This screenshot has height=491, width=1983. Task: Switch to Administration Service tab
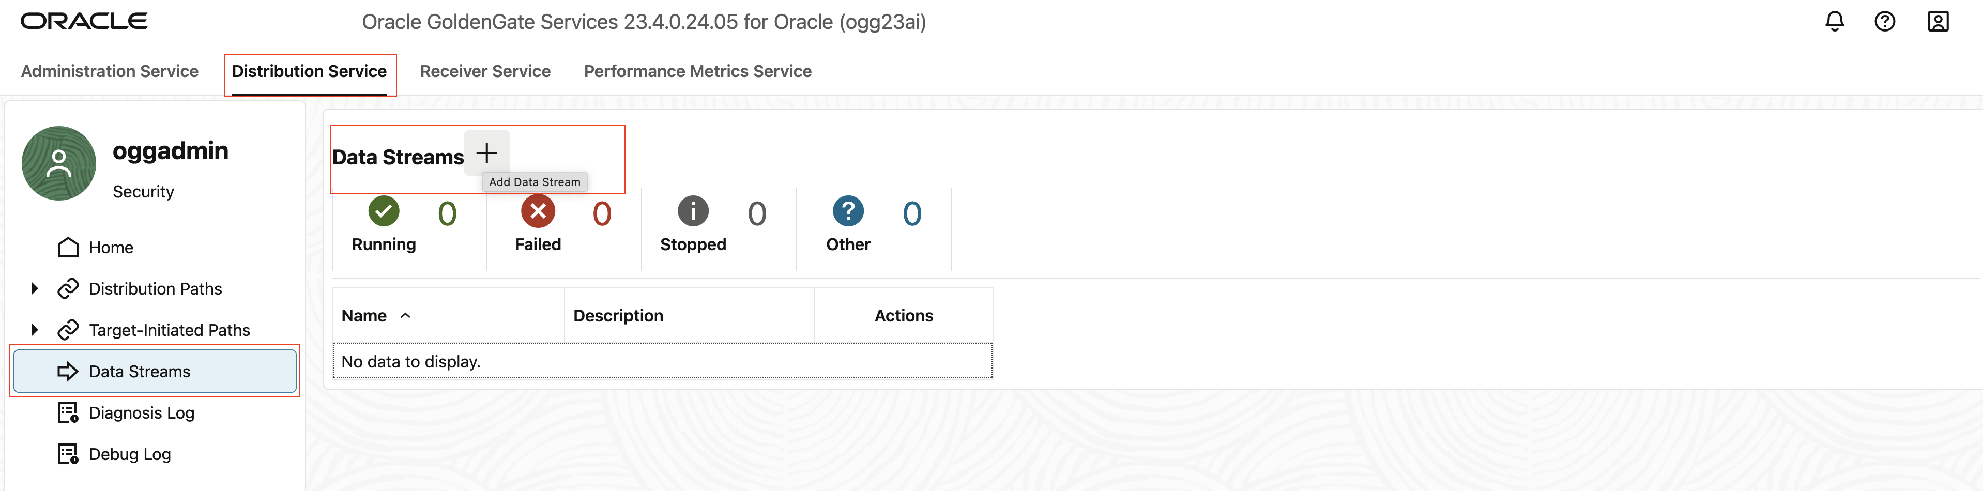[x=109, y=71]
